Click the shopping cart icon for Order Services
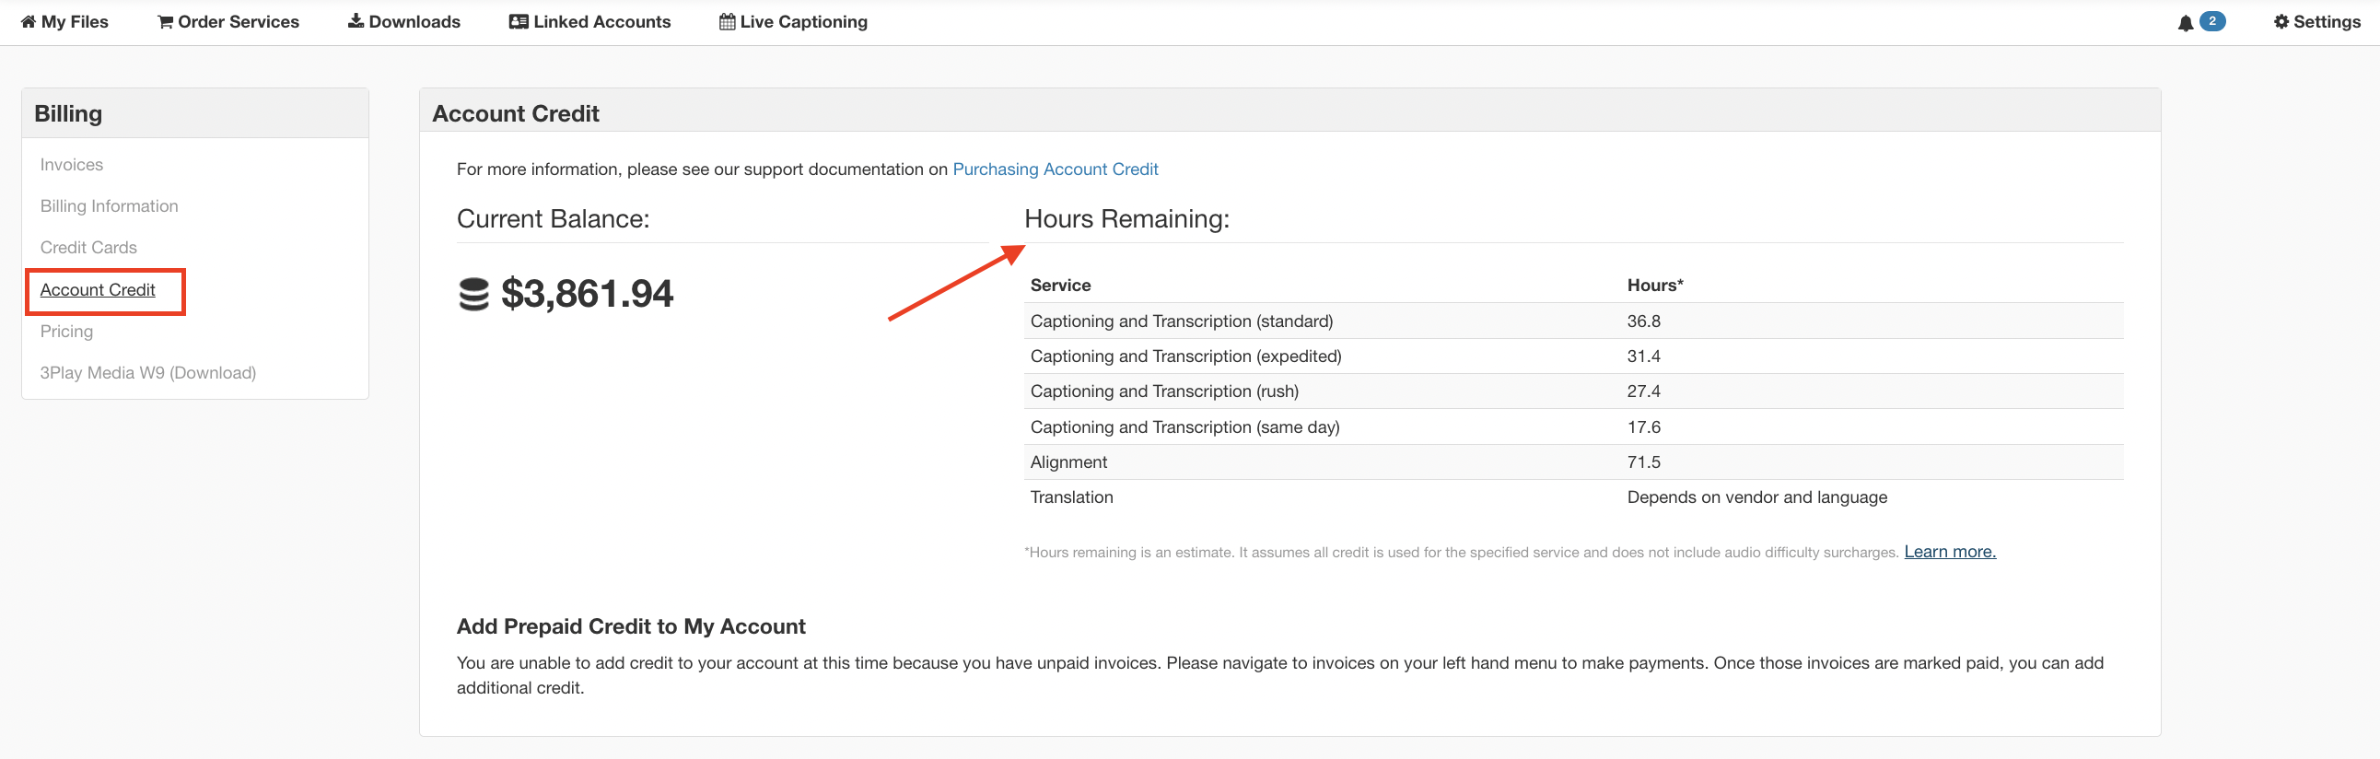The width and height of the screenshot is (2380, 759). pyautogui.click(x=166, y=21)
